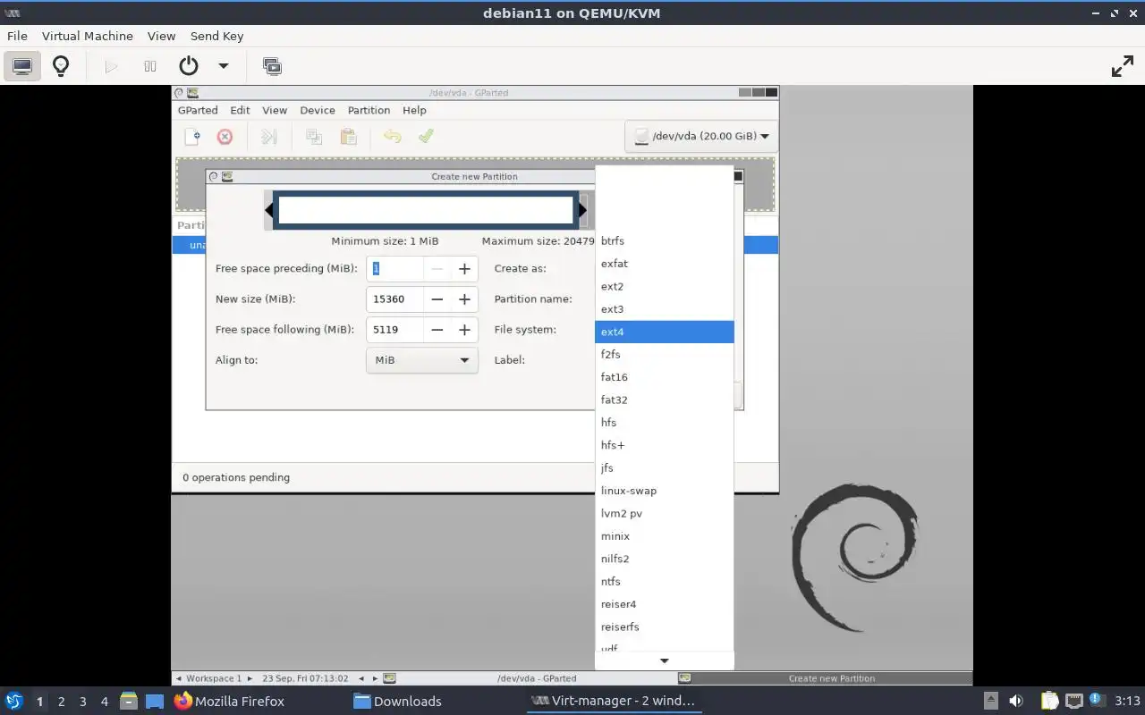
Task: Click the manage snapshots icon
Action: pyautogui.click(x=272, y=66)
